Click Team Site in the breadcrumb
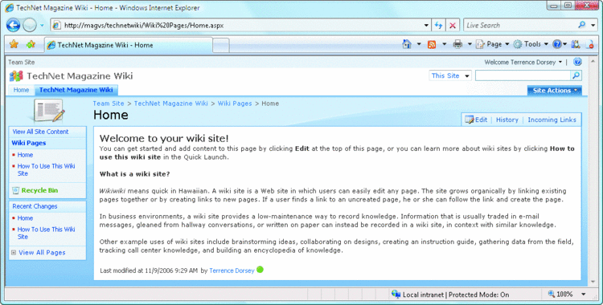 (109, 104)
